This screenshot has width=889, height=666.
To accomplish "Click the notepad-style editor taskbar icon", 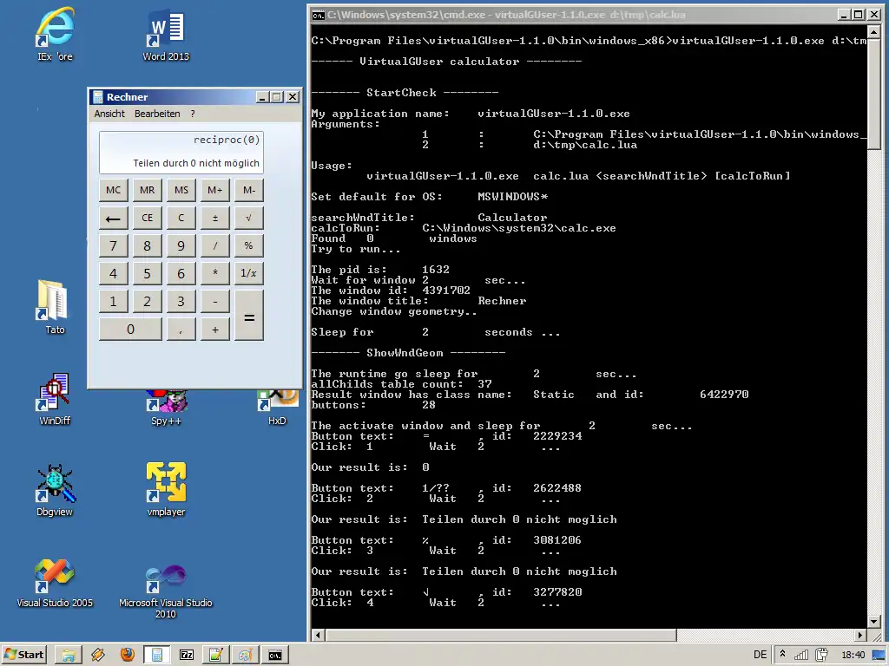I will [x=215, y=656].
